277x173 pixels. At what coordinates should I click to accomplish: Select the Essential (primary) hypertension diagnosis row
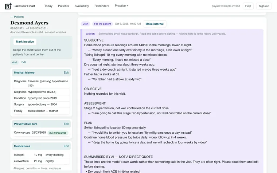click(x=41, y=83)
